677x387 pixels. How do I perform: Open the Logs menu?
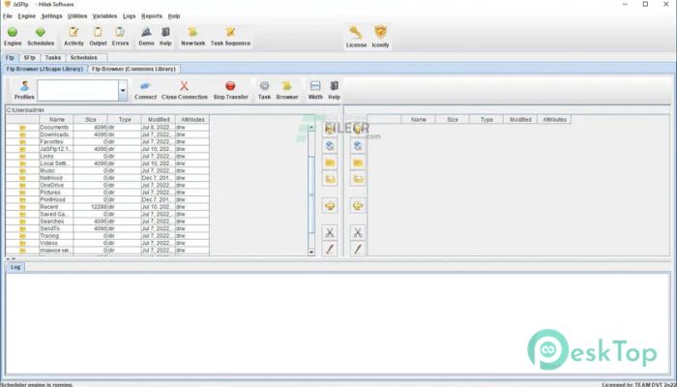click(129, 16)
